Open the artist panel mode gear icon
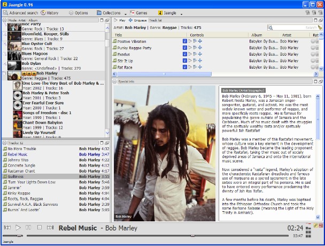Image resolution: width=325 pixels, height=246 pixels. point(4,20)
